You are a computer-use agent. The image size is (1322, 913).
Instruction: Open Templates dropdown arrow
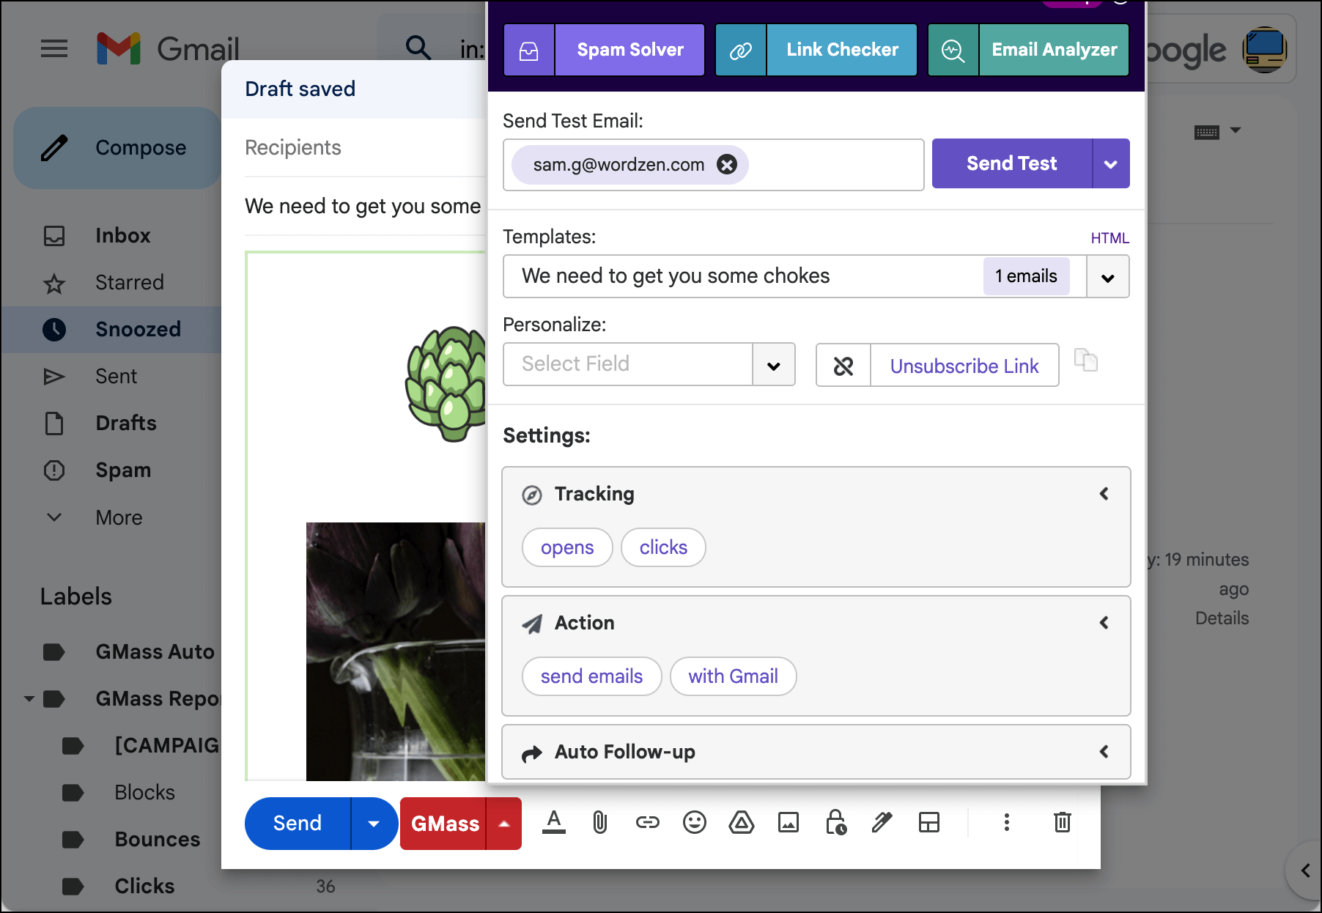[x=1108, y=276]
